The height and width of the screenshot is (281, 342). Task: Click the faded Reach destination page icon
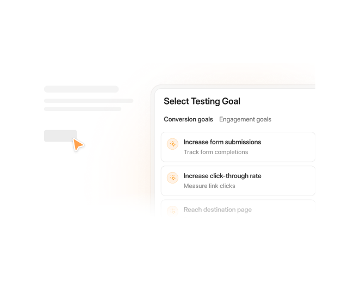coord(172,211)
